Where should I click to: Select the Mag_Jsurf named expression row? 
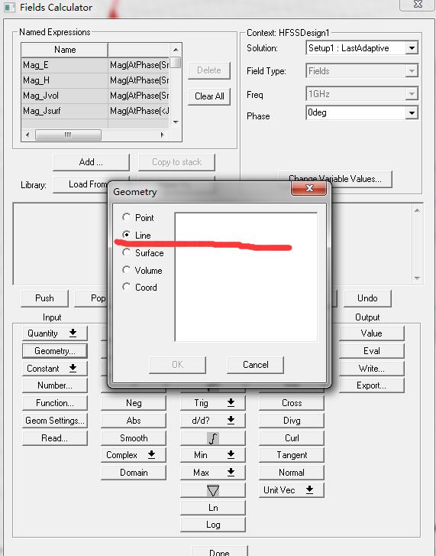95,111
